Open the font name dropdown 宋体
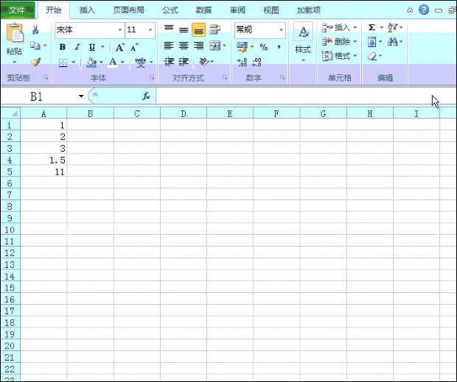 pos(120,30)
